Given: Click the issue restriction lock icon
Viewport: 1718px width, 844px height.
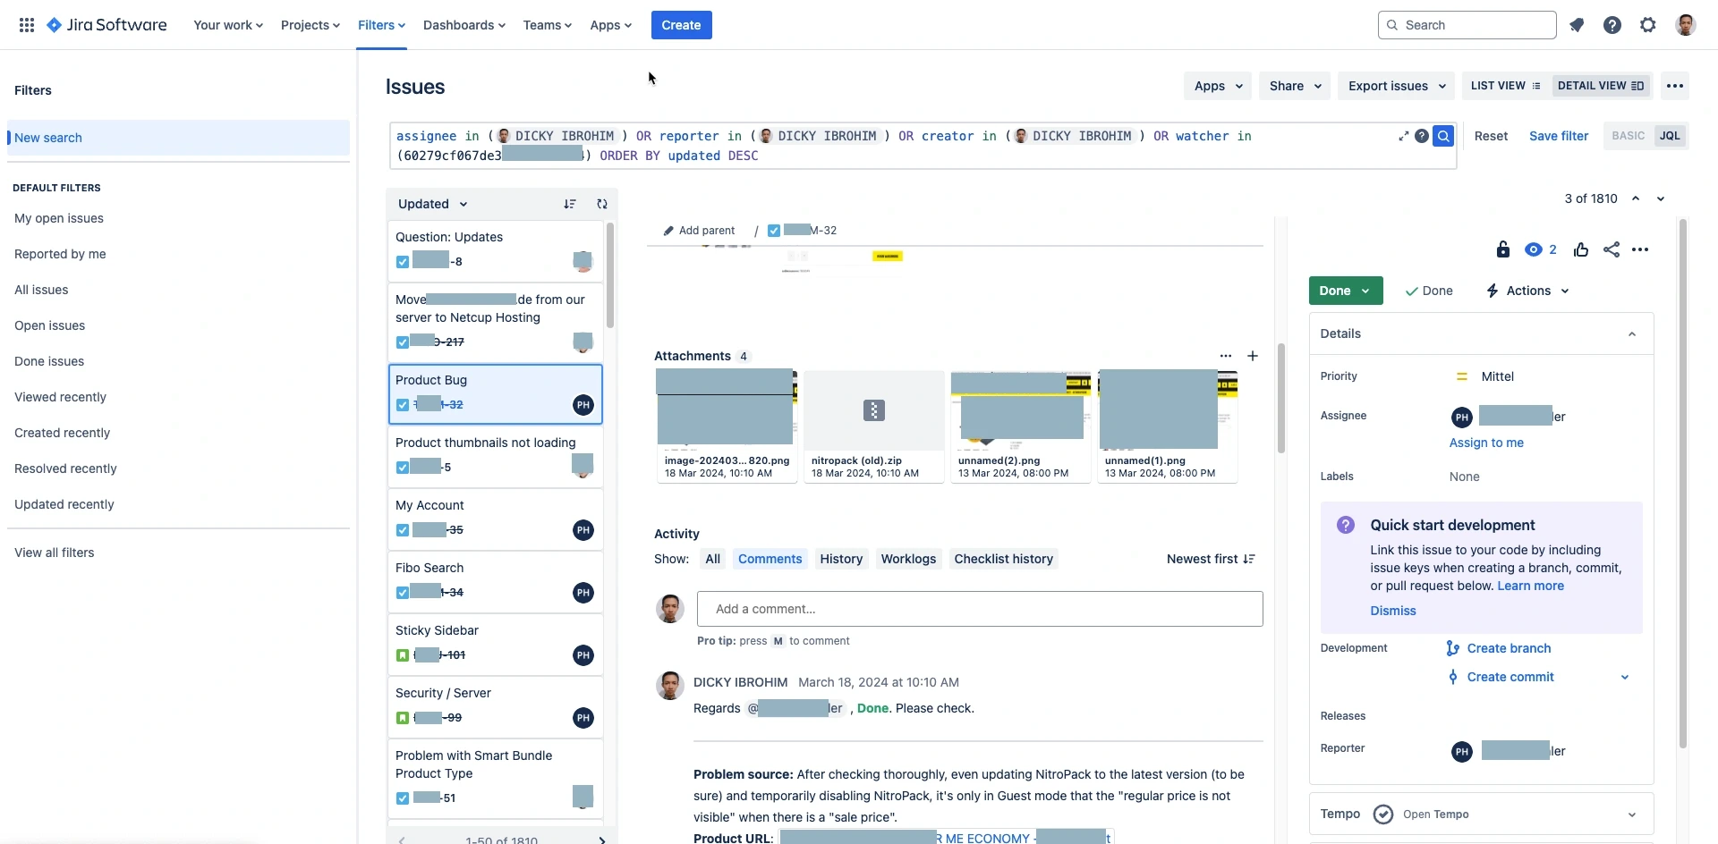Looking at the screenshot, I should click(1503, 249).
